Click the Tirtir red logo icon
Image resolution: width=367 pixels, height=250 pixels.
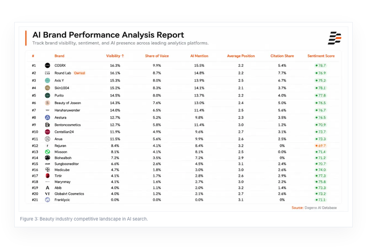tap(47, 176)
